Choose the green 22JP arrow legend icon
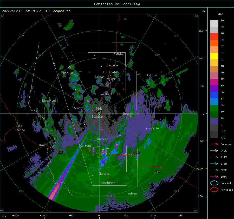234x219 pixels. point(214,170)
